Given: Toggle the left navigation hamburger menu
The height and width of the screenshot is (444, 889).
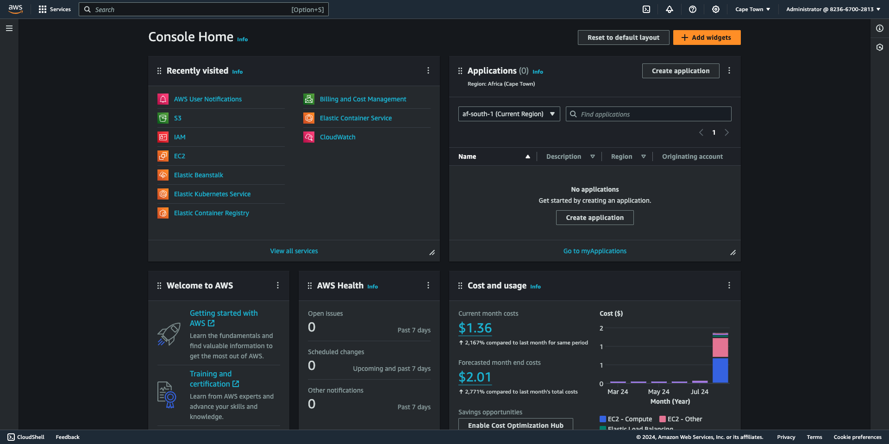Looking at the screenshot, I should coord(9,28).
